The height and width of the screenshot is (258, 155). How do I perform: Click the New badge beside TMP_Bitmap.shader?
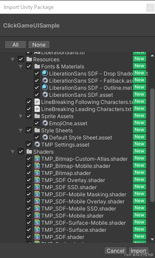click(139, 172)
